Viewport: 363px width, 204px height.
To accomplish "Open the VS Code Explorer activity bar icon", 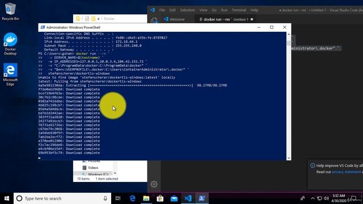I will 154,20.
